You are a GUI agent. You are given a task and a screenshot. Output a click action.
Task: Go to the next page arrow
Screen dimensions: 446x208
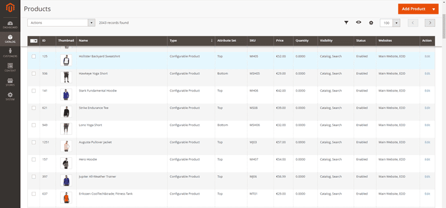(430, 23)
